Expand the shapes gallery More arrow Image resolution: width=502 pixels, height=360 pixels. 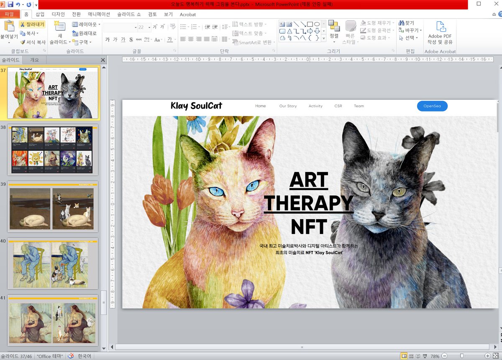click(x=323, y=38)
